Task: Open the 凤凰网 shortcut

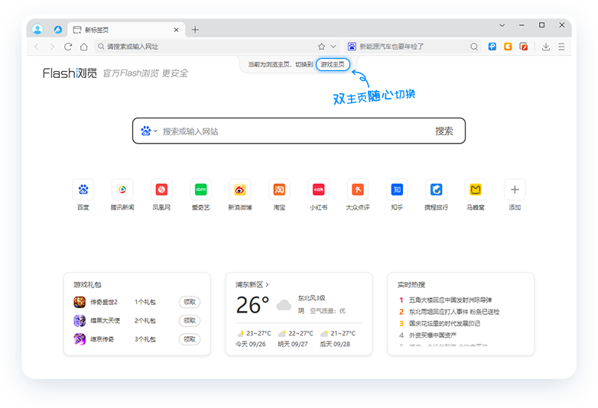Action: coord(161,195)
